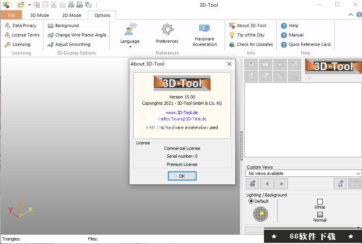Open the Quick Reference Card
Image resolution: width=362 pixels, height=244 pixels.
pos(306,44)
